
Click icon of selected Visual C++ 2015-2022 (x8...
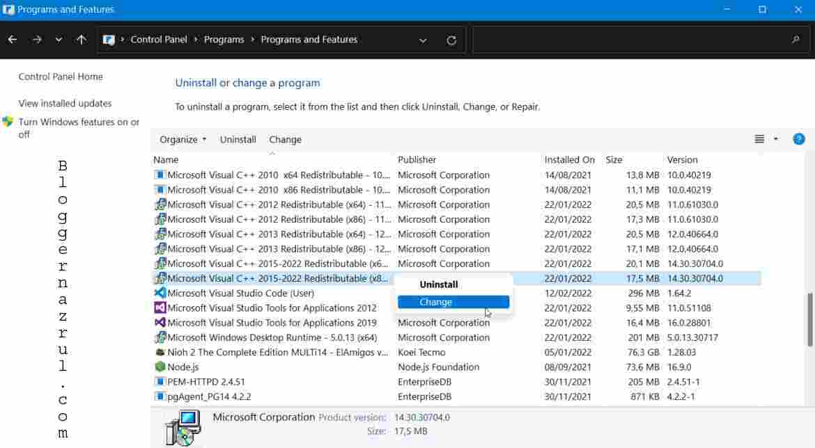pyautogui.click(x=160, y=278)
